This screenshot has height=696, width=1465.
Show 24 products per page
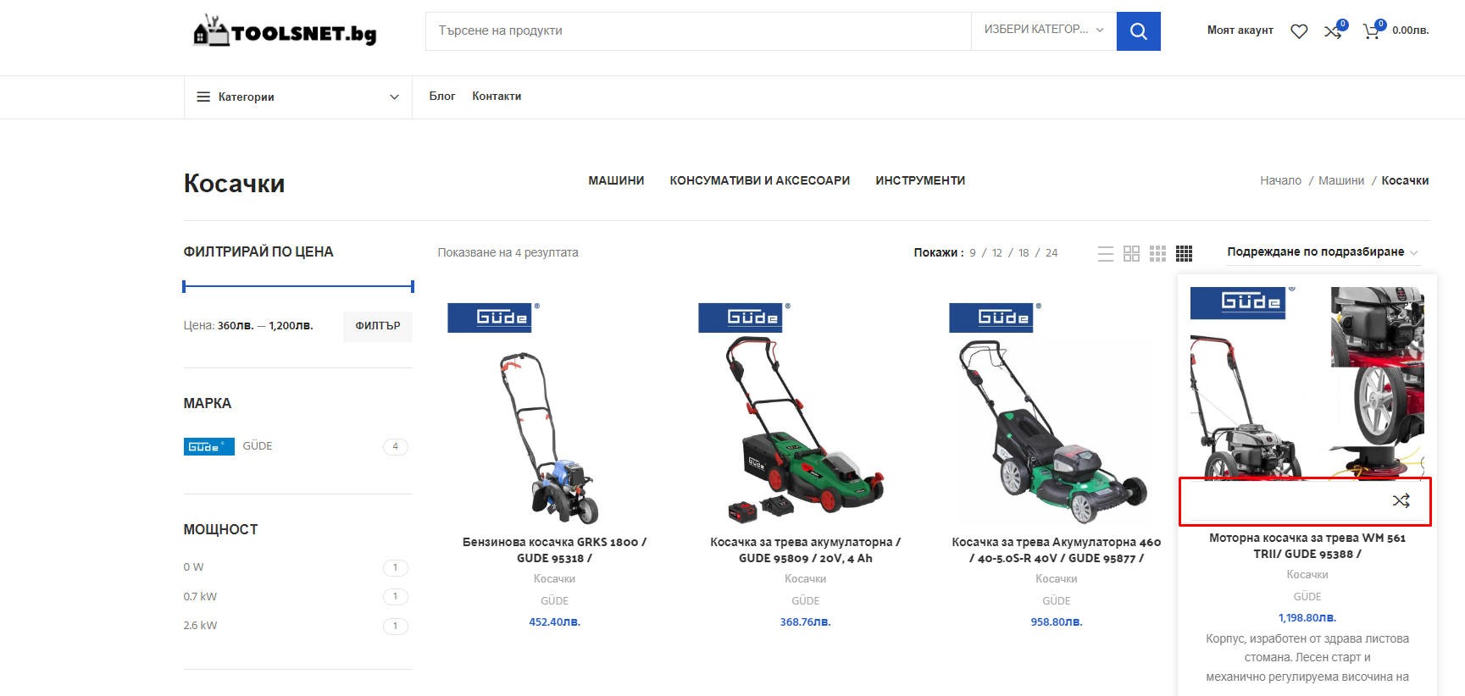coord(1052,253)
